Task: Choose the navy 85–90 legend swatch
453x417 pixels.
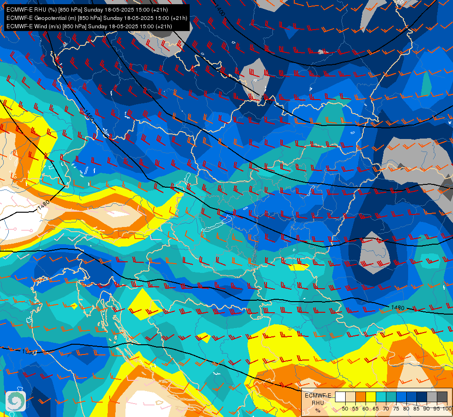Action: tap(422, 397)
